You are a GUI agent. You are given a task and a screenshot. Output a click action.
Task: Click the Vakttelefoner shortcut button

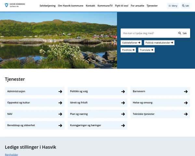pyautogui.click(x=131, y=43)
